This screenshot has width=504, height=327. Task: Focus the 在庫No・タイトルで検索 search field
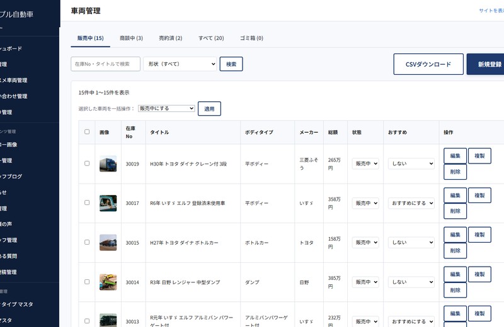coord(105,64)
